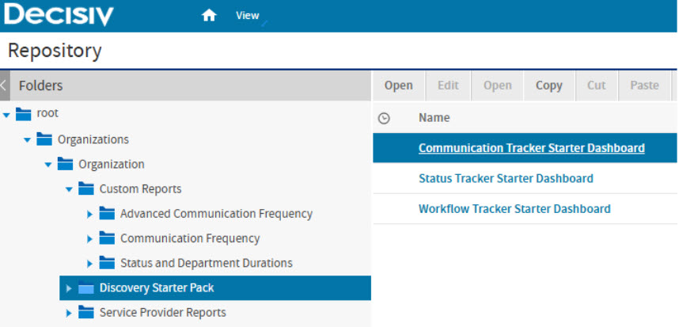Expand the Communication Frequency folder arrow

90,238
